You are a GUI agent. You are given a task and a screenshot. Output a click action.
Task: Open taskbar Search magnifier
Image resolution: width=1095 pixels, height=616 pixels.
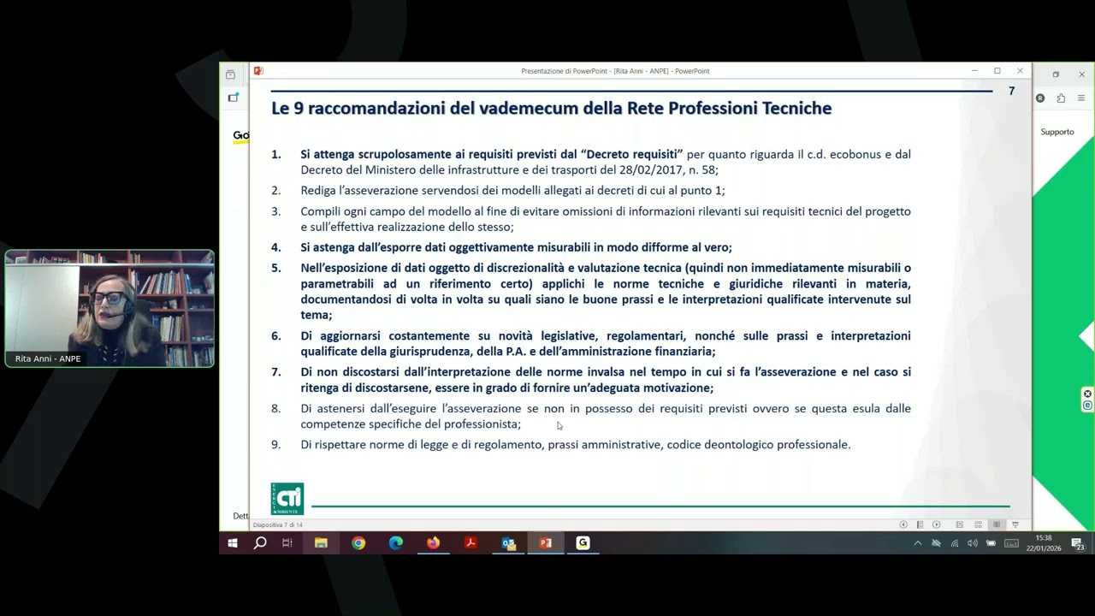tap(260, 543)
